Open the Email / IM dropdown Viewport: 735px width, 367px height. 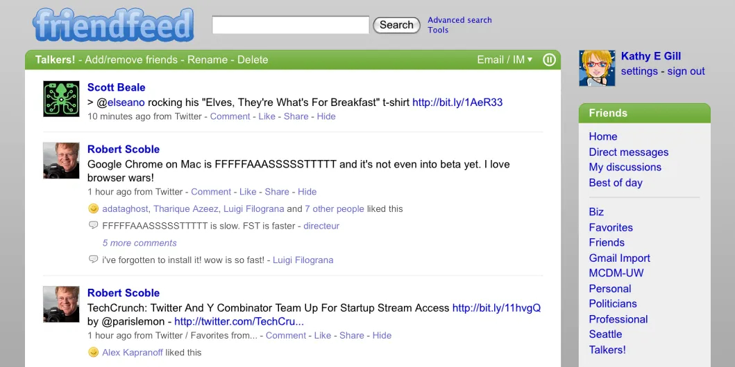(x=505, y=60)
